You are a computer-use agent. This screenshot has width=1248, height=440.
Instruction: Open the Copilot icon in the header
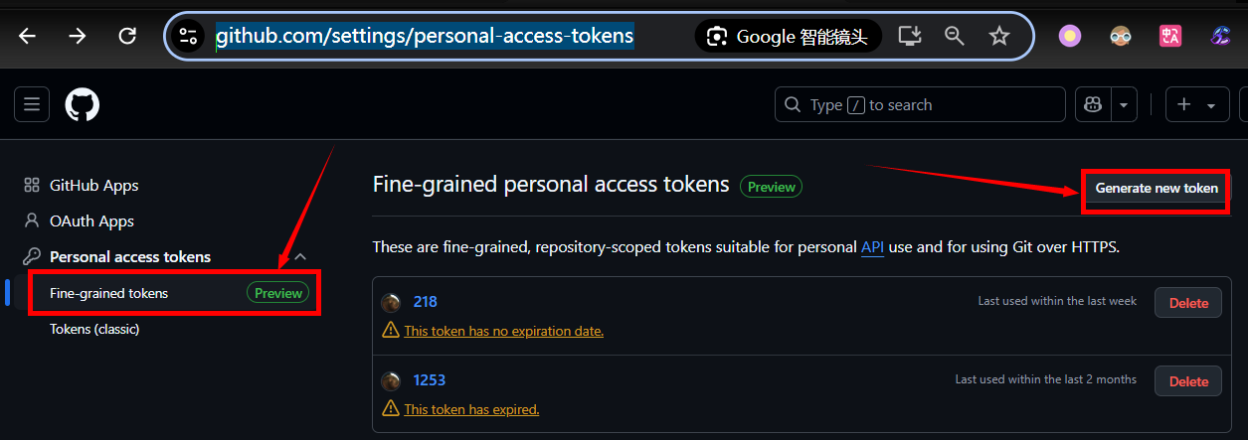click(1093, 104)
